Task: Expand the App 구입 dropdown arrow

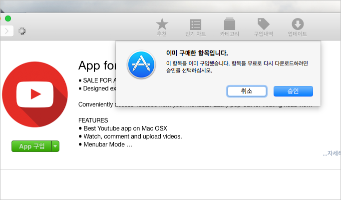Action: [x=55, y=146]
